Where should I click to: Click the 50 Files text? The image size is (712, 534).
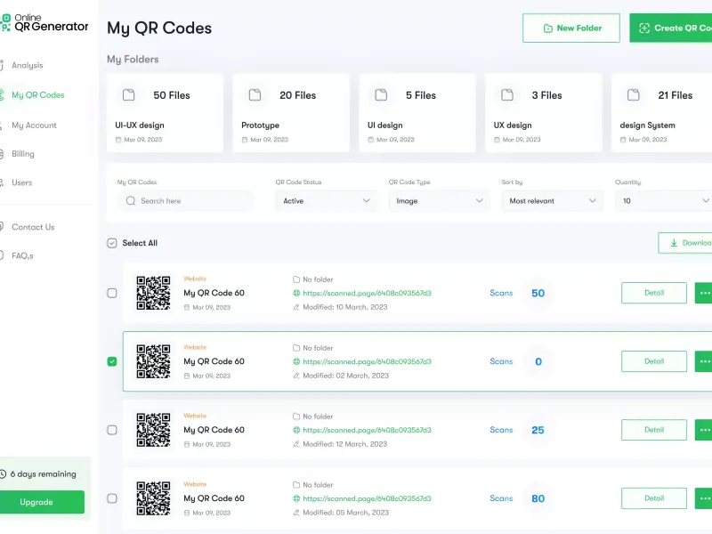[x=172, y=95]
